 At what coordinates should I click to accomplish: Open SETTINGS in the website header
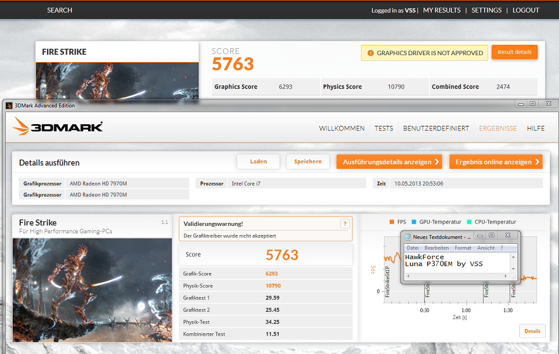coord(486,10)
